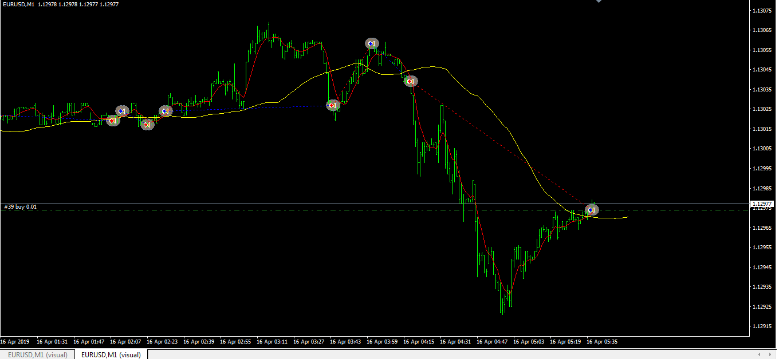
Task: Click the red trade arrow near 02:23
Action: click(x=147, y=124)
